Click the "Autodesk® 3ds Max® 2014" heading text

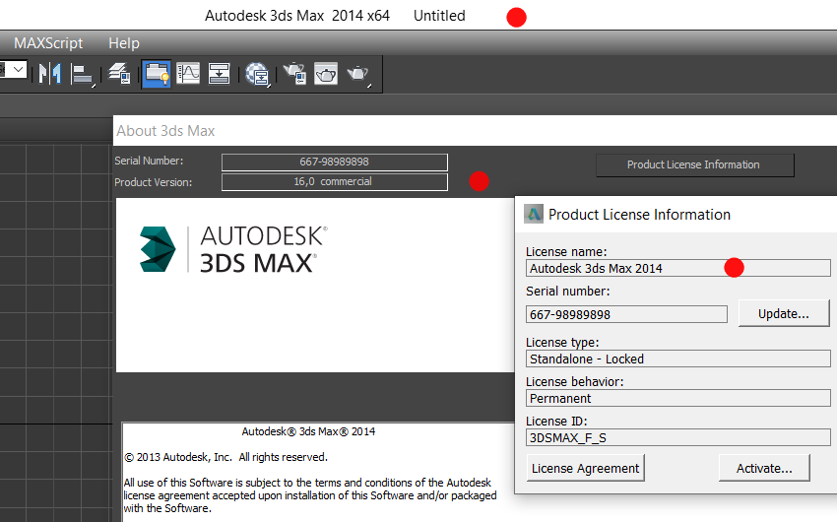[x=308, y=431]
